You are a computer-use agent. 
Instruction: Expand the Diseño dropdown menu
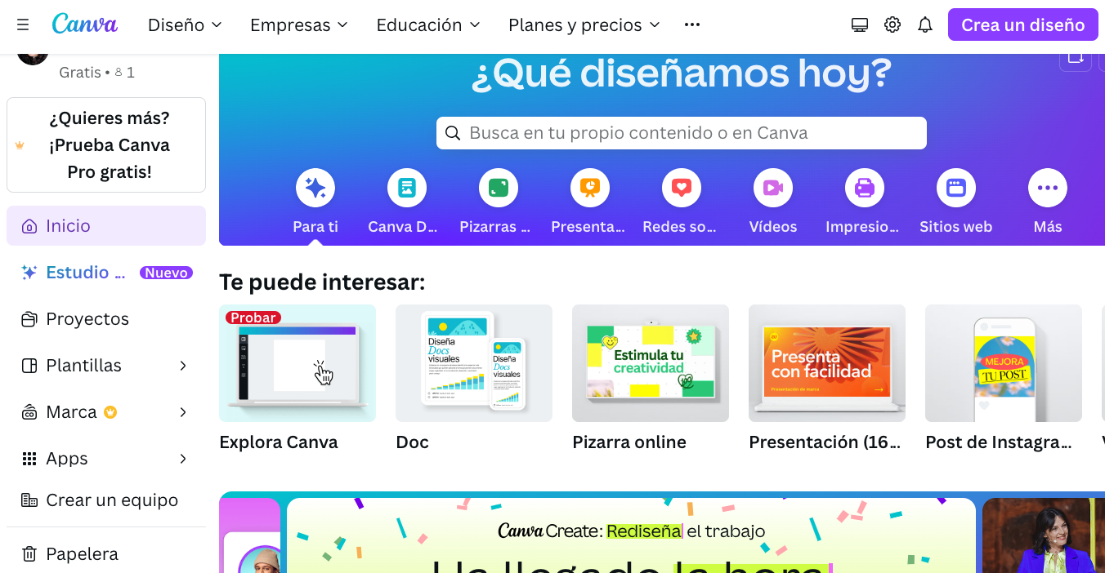tap(186, 25)
